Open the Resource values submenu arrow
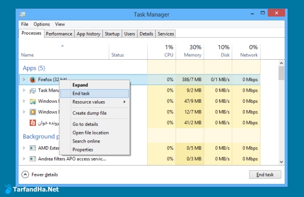Screen dimensions: 304x197 124,102
